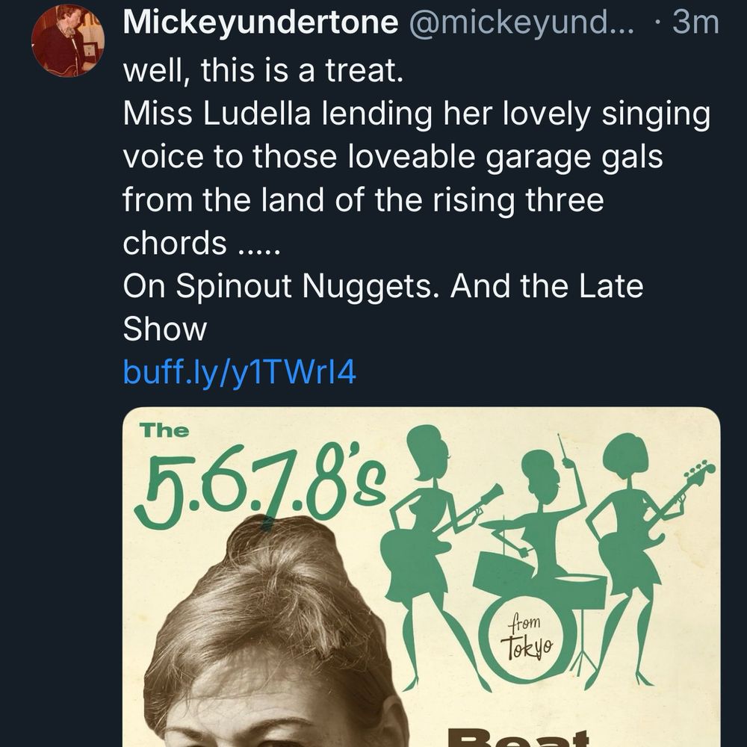This screenshot has width=747, height=747.
Task: Click the @mickeyund... handle
Action: (520, 22)
